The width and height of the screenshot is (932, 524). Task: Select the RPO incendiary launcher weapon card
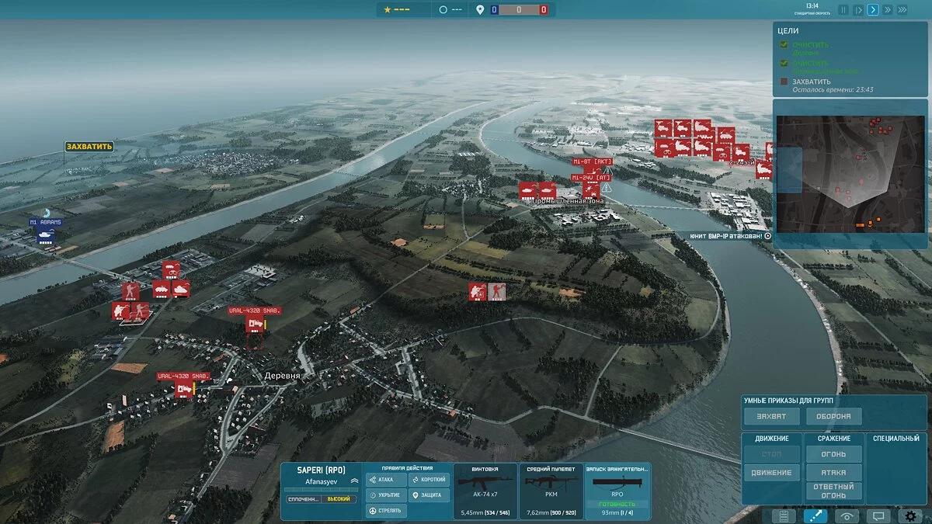click(617, 491)
